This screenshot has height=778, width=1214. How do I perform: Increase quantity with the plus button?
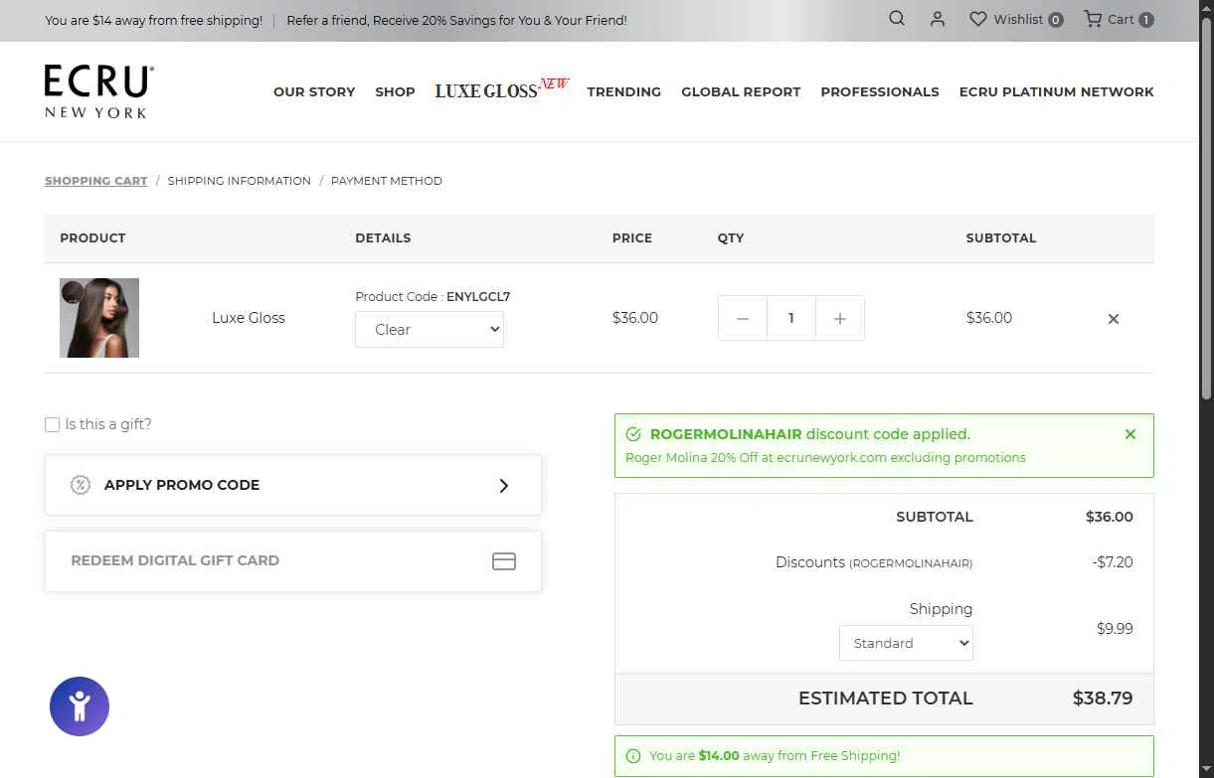(x=840, y=318)
